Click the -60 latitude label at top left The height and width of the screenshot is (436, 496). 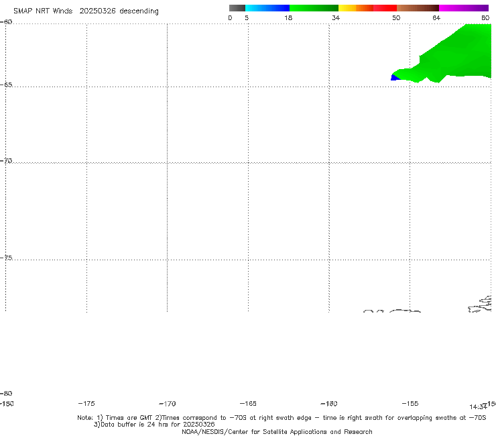6,22
